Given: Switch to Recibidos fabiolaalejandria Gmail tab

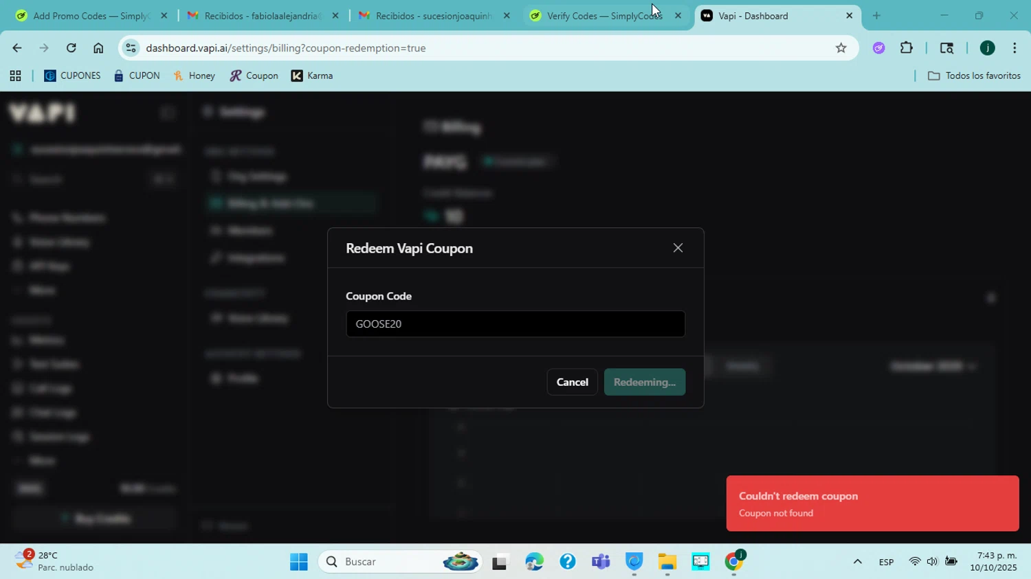Looking at the screenshot, I should [x=261, y=16].
